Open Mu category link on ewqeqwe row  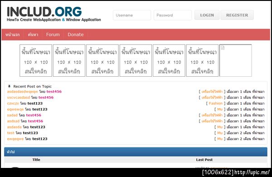(220, 139)
